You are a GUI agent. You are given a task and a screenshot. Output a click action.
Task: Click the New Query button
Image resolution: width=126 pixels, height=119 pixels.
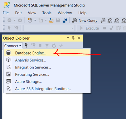coord(85,20)
